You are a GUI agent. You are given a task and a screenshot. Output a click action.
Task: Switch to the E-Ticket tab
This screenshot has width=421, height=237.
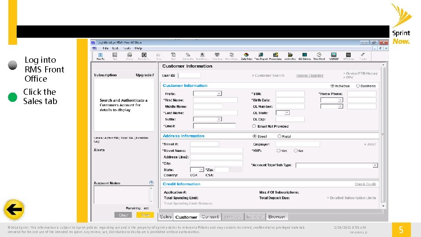[255, 216]
